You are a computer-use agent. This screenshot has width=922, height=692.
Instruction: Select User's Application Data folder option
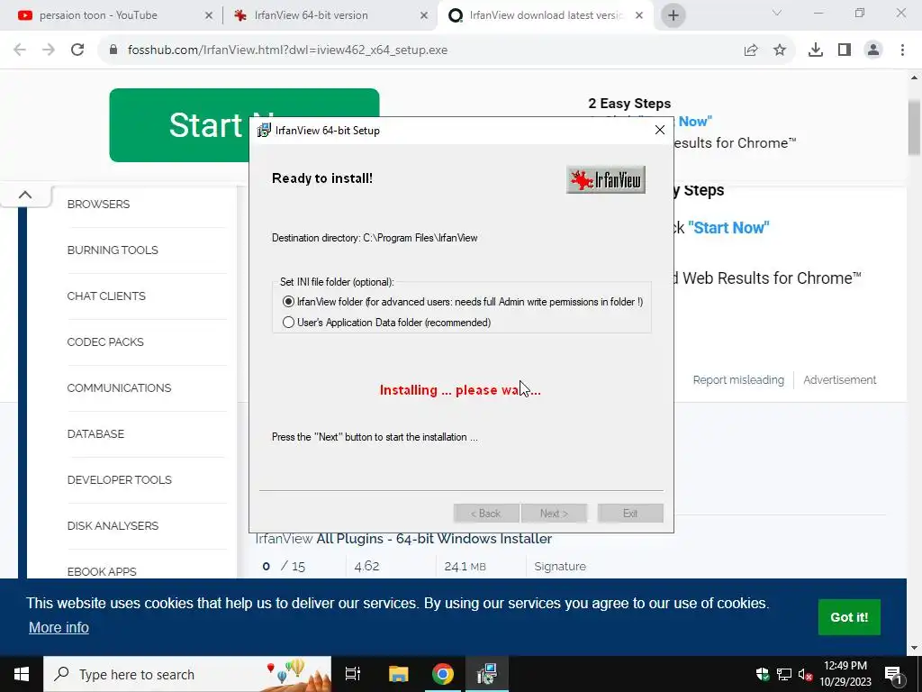(x=288, y=323)
